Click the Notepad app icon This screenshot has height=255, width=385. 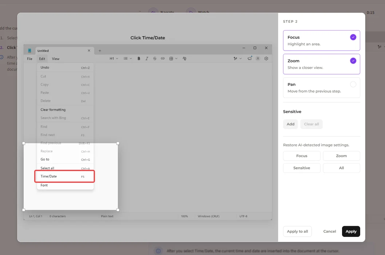[30, 51]
